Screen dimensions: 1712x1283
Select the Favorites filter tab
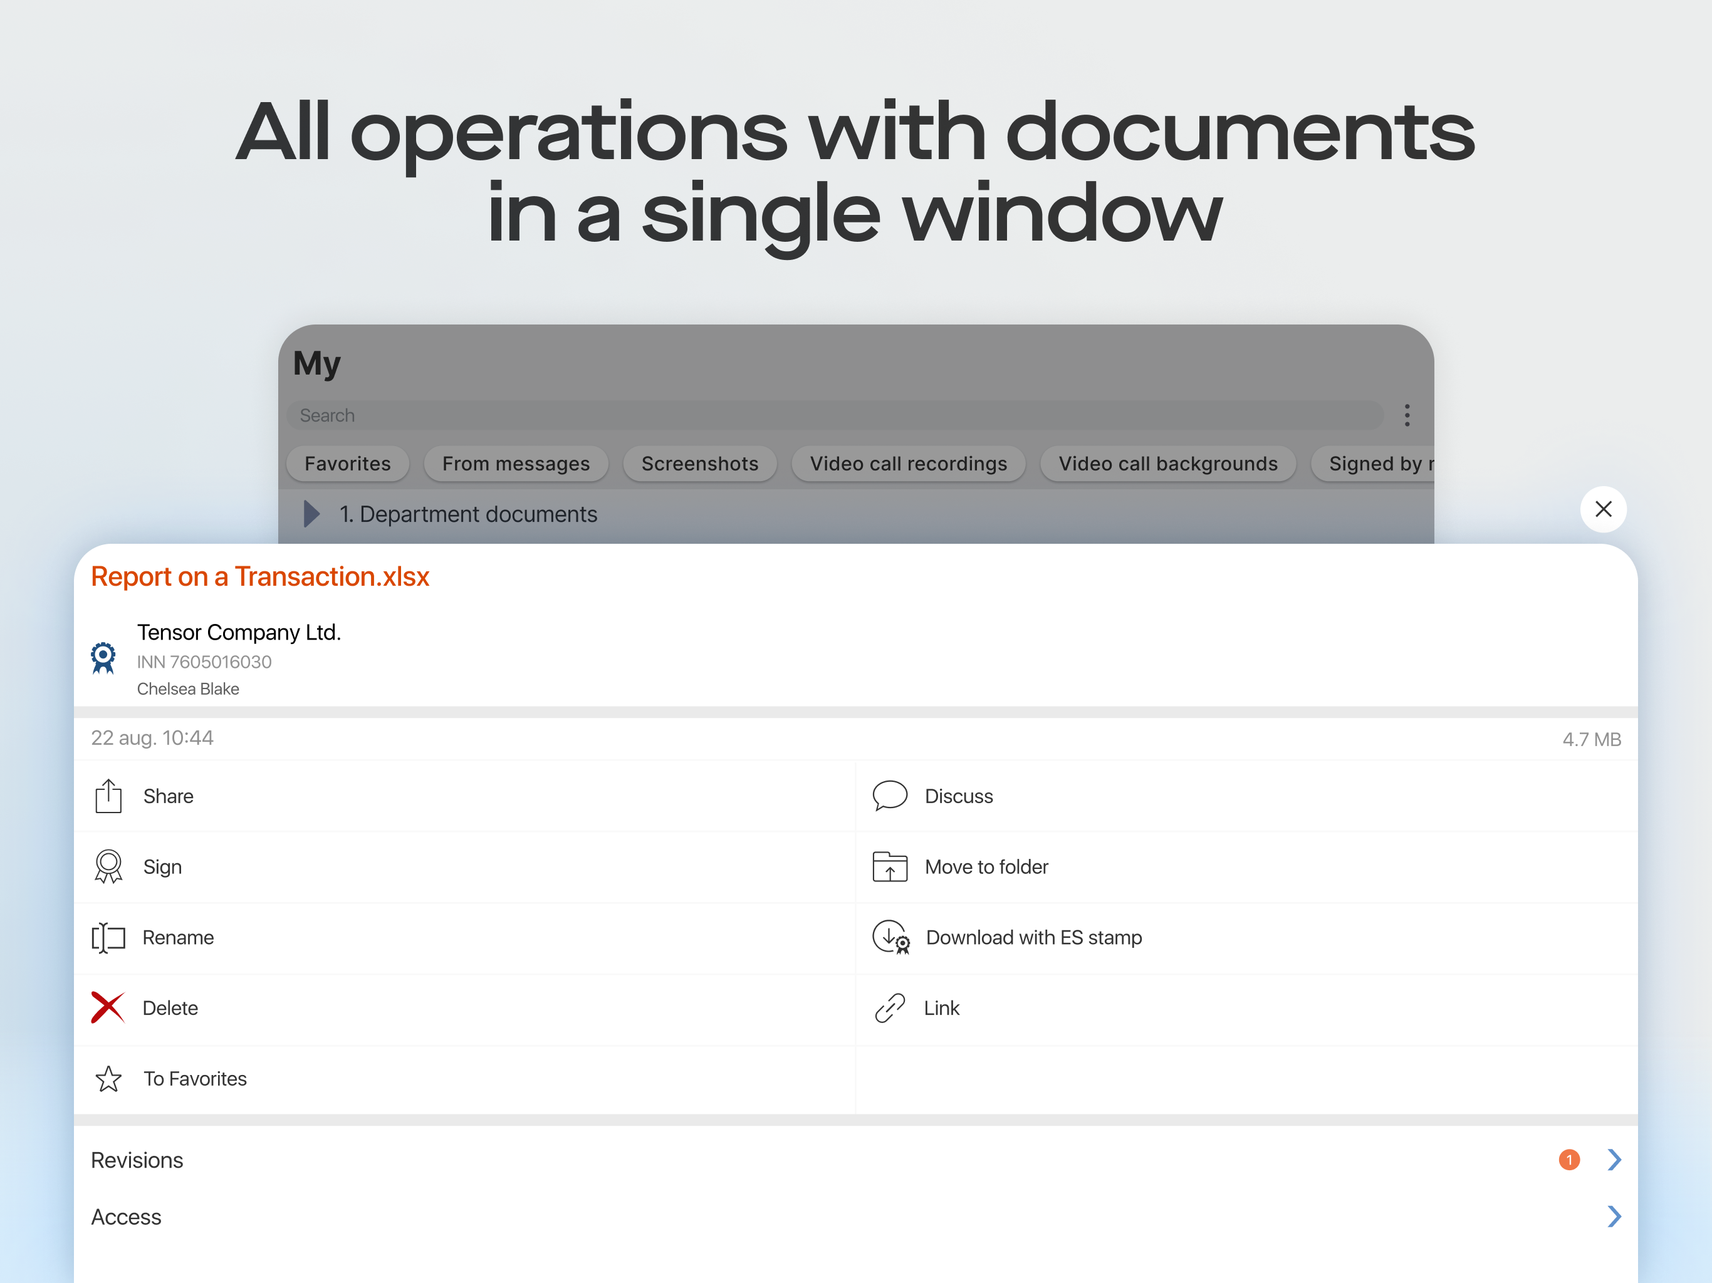348,464
